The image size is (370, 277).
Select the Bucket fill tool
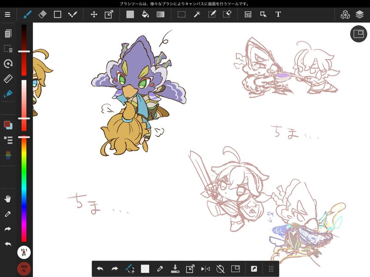[x=145, y=14]
